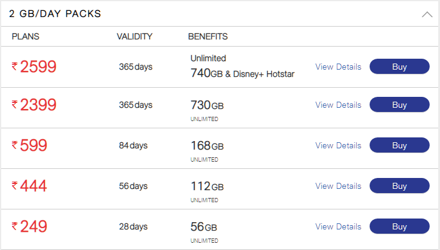View details of ₹2599 plan
Viewport: 440px width, 250px height.
coord(338,67)
